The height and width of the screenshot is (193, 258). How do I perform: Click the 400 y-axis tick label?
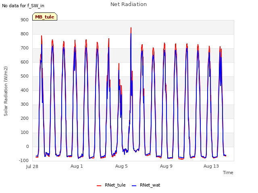pyautogui.click(x=25, y=90)
